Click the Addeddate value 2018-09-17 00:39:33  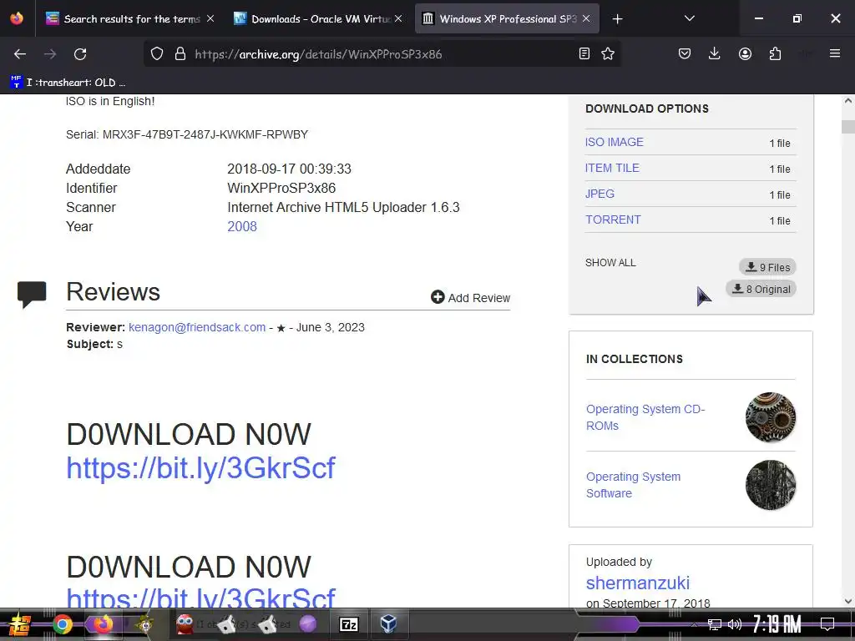[289, 169]
